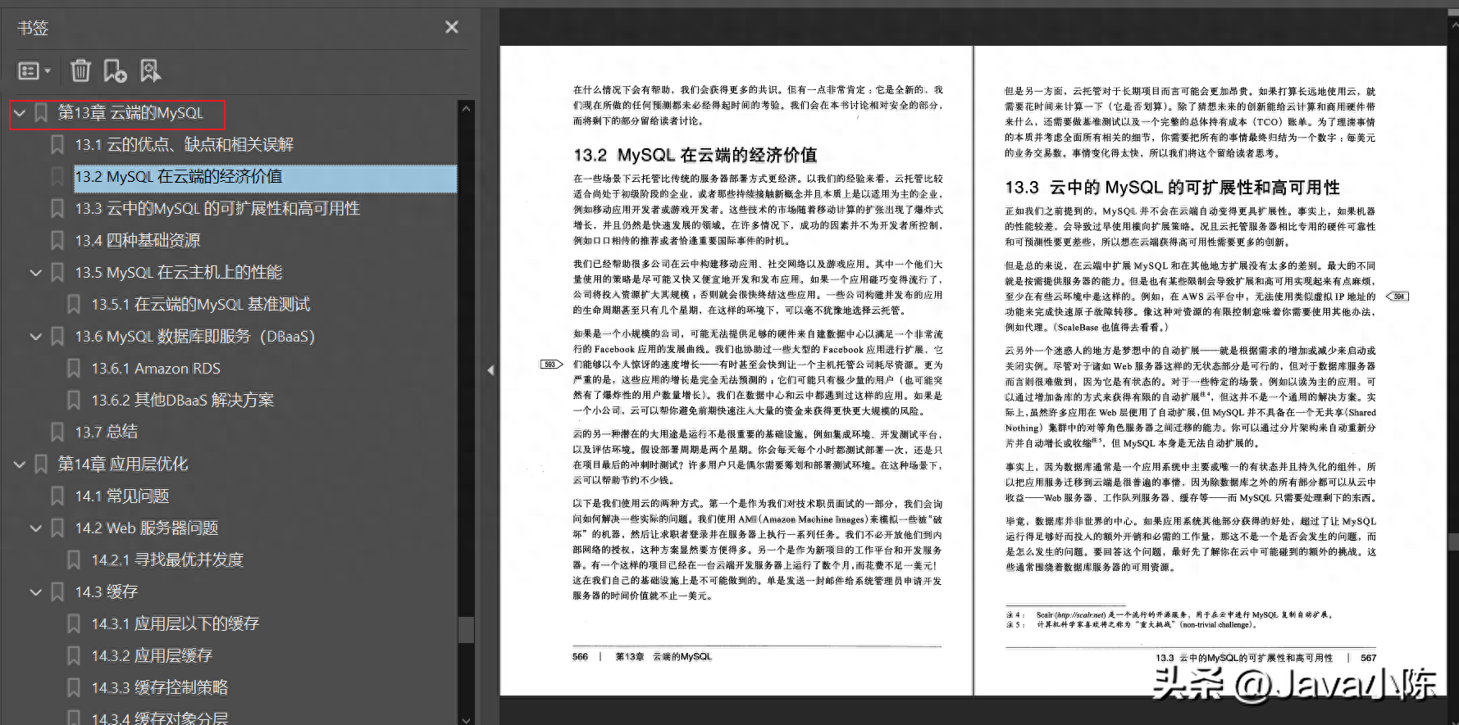Viewport: 1459px width, 725px height.
Task: Open 13.6 MySQL 数据库即服务 (DBaaS)
Action: pos(195,336)
